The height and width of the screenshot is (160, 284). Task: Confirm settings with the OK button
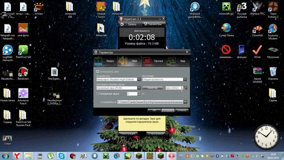pos(154,110)
